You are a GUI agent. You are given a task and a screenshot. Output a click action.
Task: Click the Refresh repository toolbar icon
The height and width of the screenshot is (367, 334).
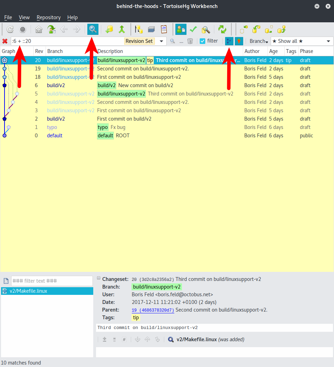10,30
